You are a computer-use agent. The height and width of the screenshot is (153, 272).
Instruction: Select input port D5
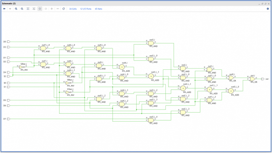pyautogui.click(x=8, y=100)
